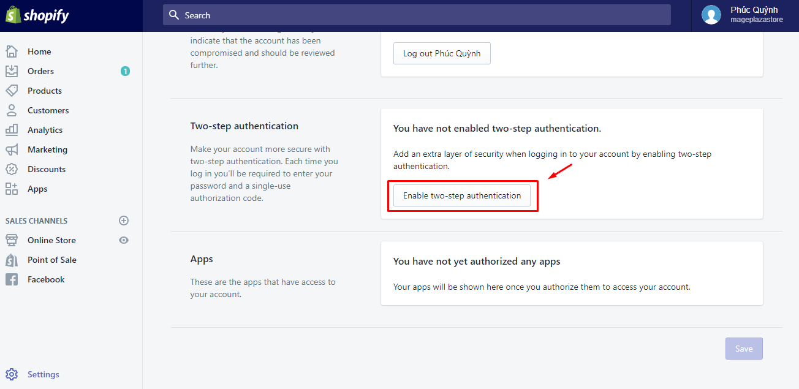Click Log out Phúc Quỳnh button
The image size is (799, 389).
pyautogui.click(x=442, y=53)
